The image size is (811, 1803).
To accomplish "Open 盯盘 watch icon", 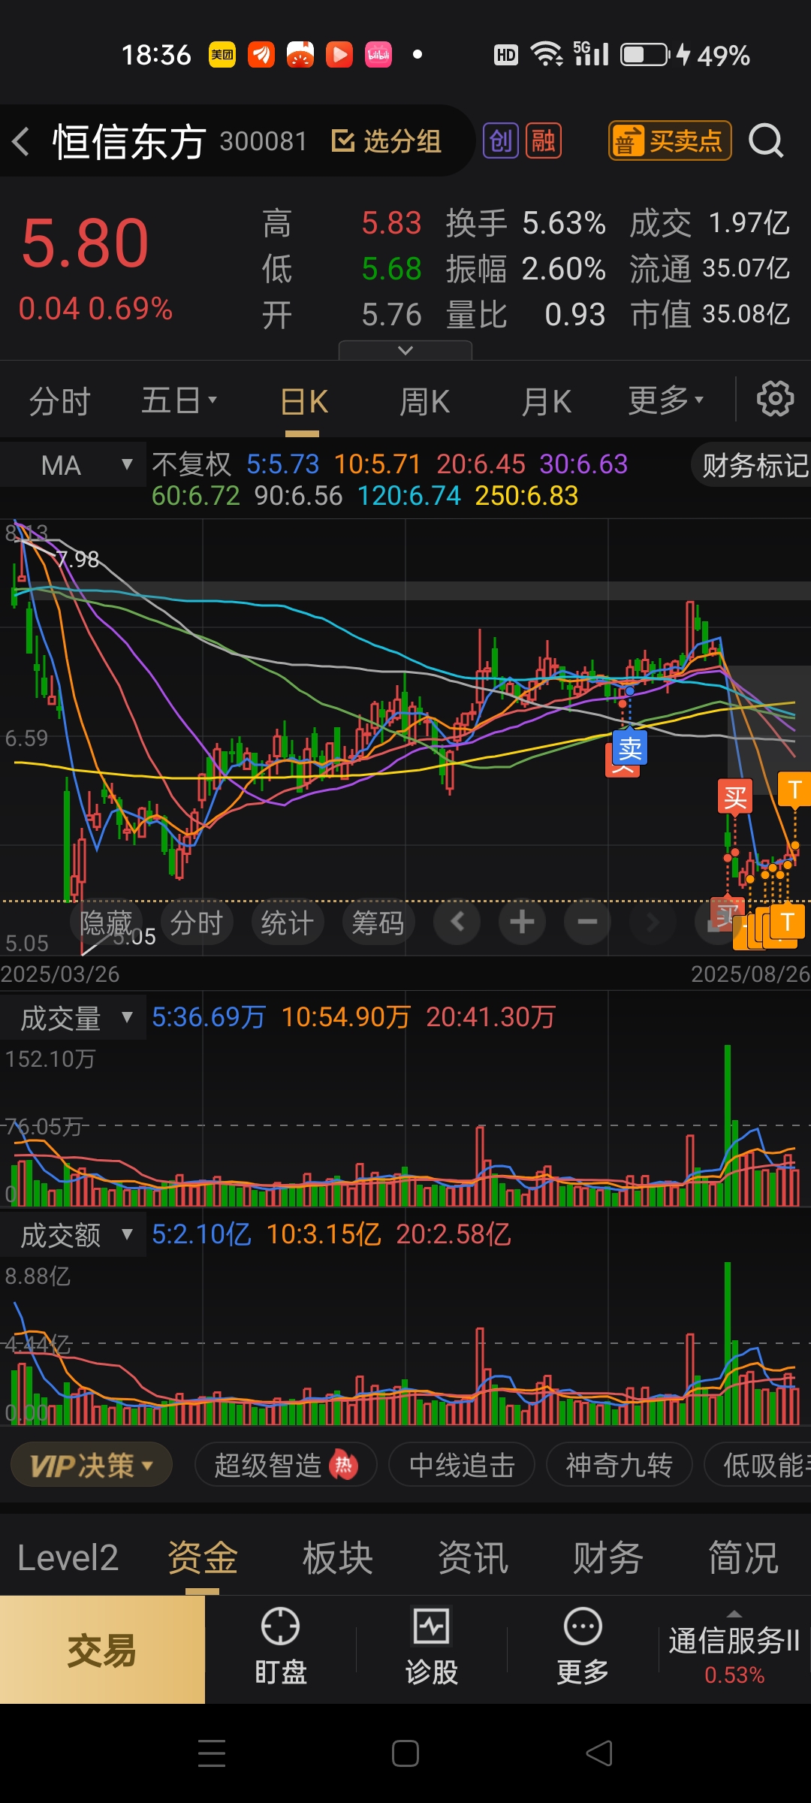I will [x=281, y=1647].
